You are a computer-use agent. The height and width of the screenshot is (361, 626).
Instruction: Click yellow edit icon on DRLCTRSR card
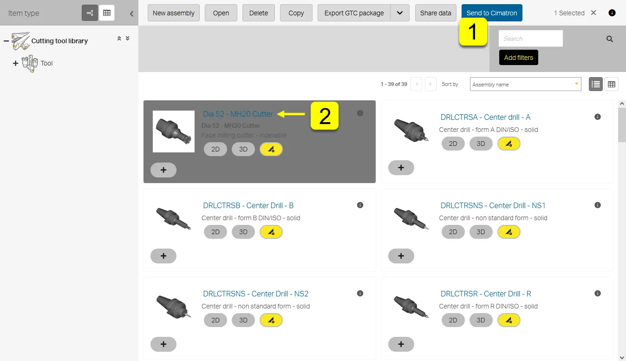tap(509, 320)
